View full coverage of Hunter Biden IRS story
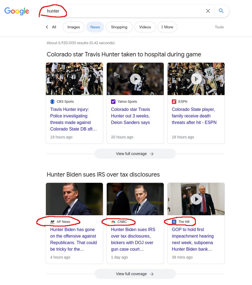This screenshot has width=252, height=285. tap(135, 274)
